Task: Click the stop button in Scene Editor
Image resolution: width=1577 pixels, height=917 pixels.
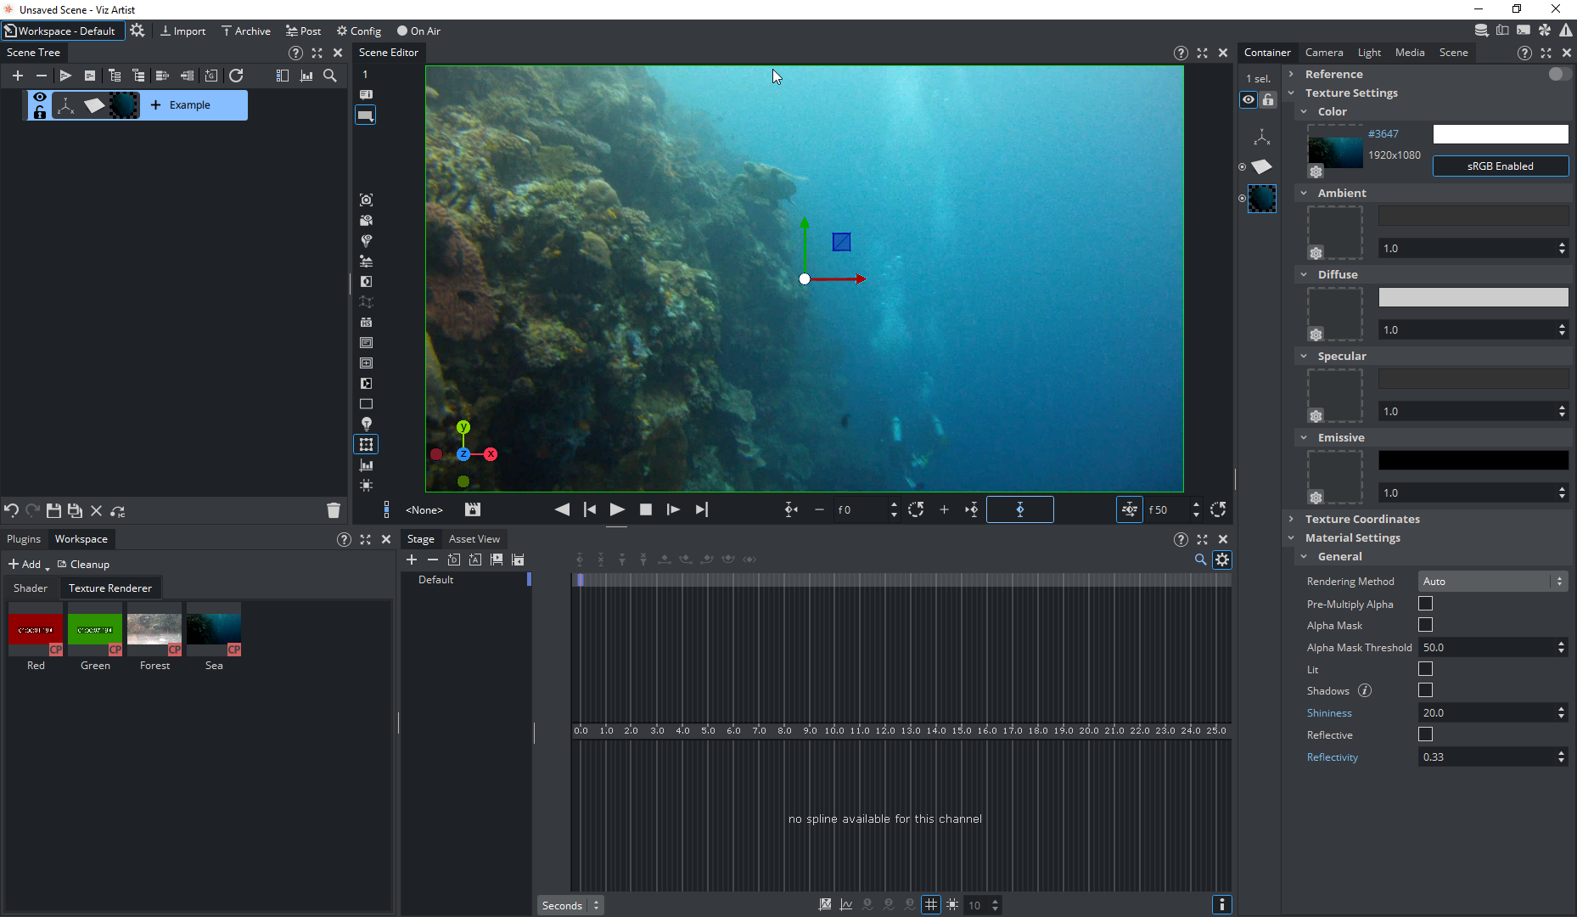Action: (645, 509)
